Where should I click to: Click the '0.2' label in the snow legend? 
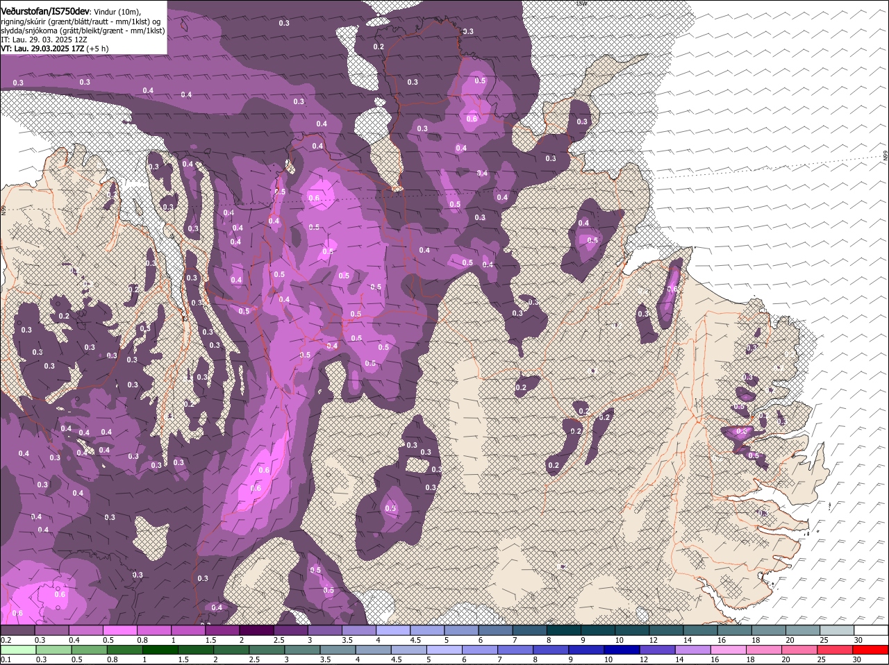pos(6,640)
